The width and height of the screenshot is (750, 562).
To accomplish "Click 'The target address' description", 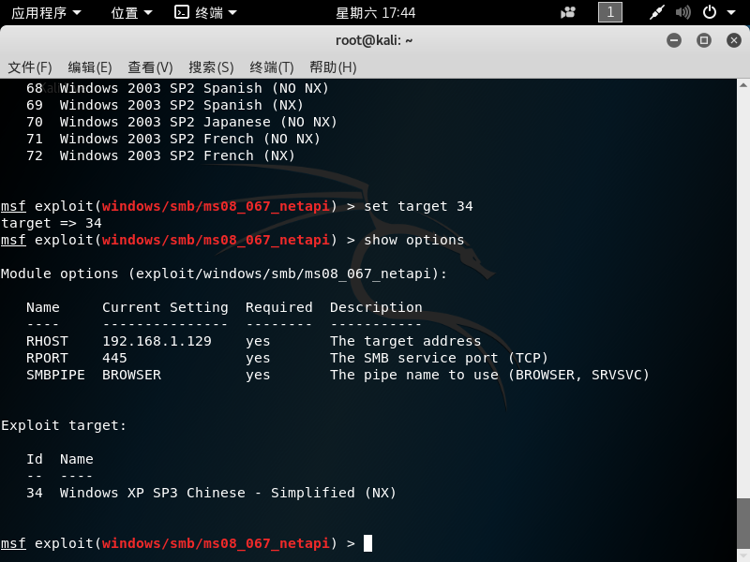I will 406,341.
